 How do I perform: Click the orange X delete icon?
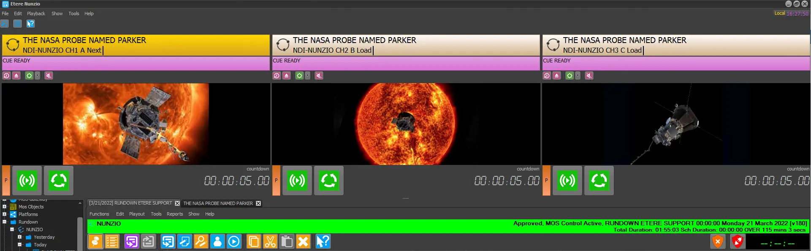tap(303, 242)
